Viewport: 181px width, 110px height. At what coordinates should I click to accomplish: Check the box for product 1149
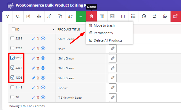12,87
